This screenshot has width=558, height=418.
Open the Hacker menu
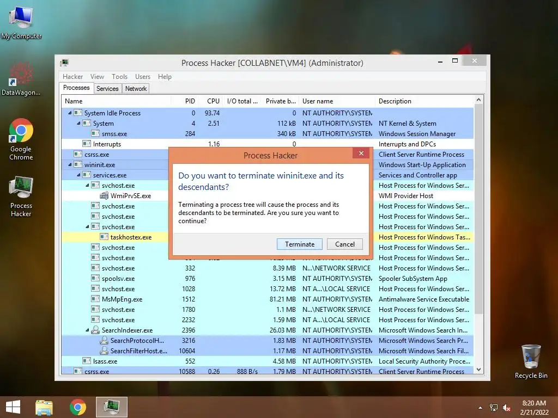pyautogui.click(x=72, y=76)
